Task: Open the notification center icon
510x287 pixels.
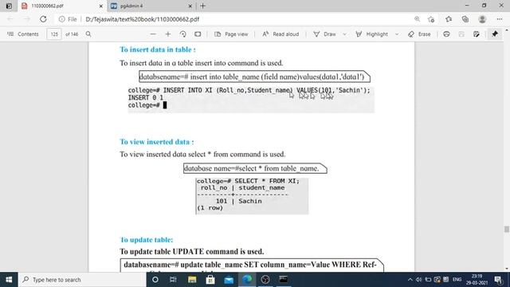Action: pyautogui.click(x=498, y=280)
